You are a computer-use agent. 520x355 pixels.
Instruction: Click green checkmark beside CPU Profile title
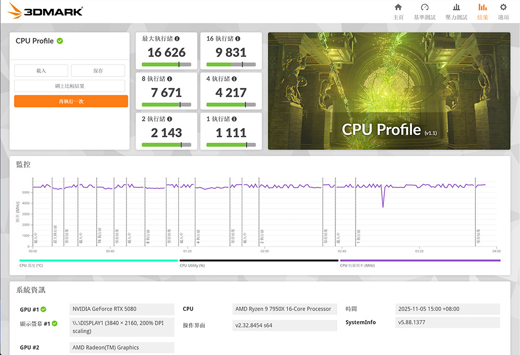pos(60,41)
